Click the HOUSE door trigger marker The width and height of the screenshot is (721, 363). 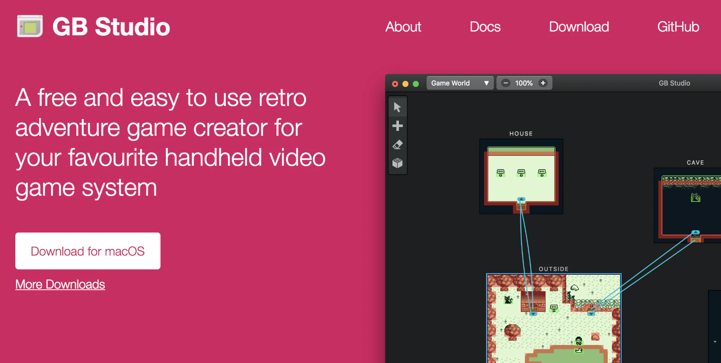(x=521, y=200)
